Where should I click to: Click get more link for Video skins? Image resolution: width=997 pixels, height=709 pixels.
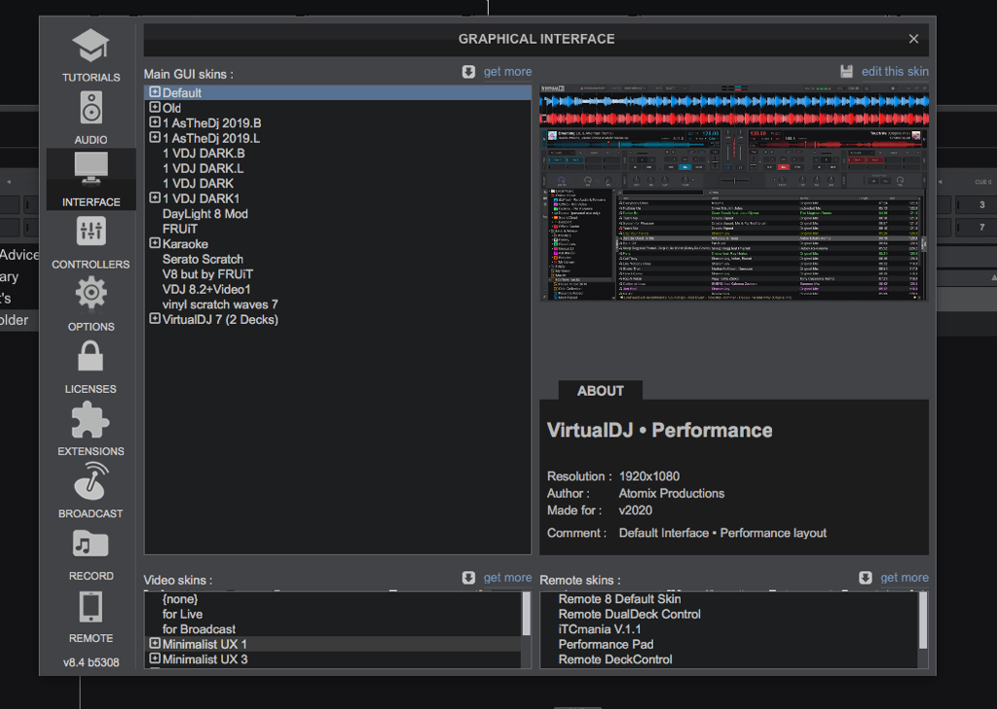click(507, 578)
